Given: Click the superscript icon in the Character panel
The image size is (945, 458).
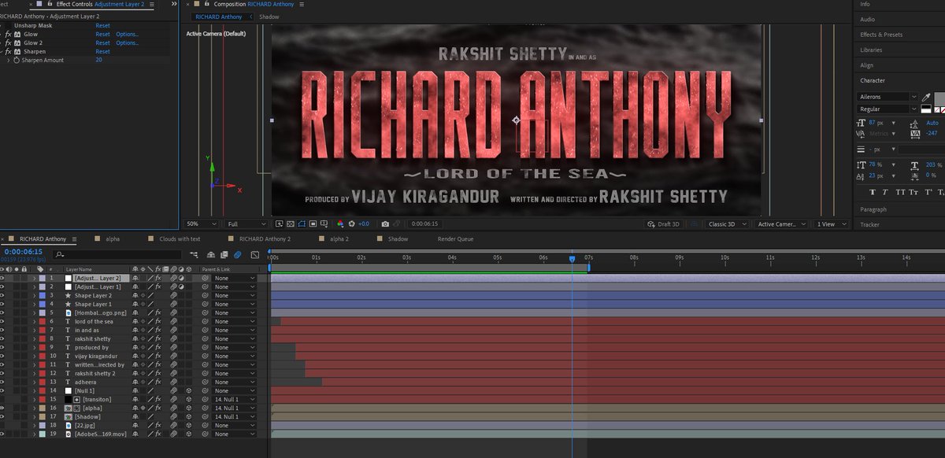Looking at the screenshot, I should (x=928, y=192).
